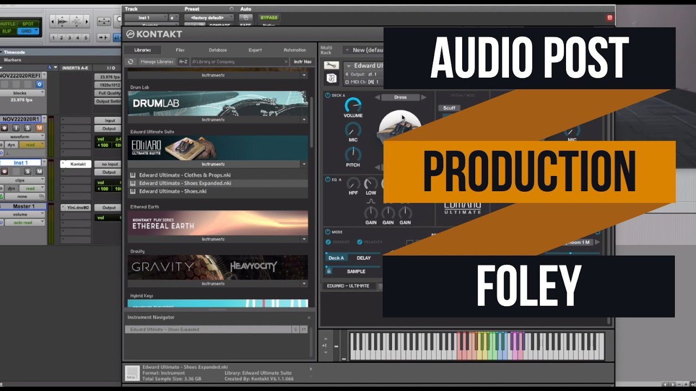The height and width of the screenshot is (391, 696).
Task: Toggle plugin BYPASS button
Action: click(x=269, y=18)
